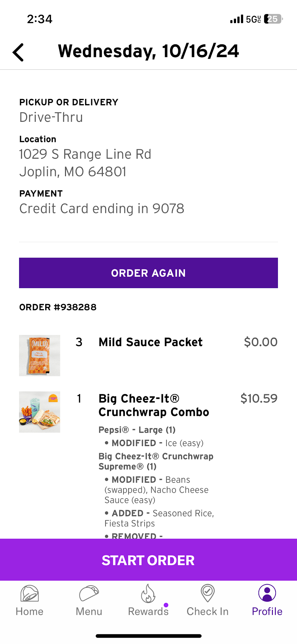Viewport: 297px width, 644px height.
Task: Tap the Check In pin icon
Action: point(208,593)
